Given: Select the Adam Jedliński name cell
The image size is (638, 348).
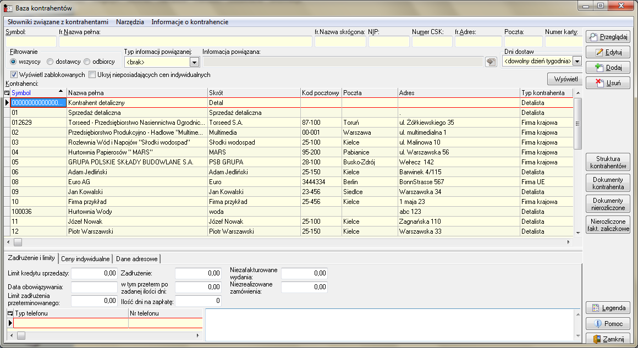Looking at the screenshot, I should [x=137, y=172].
